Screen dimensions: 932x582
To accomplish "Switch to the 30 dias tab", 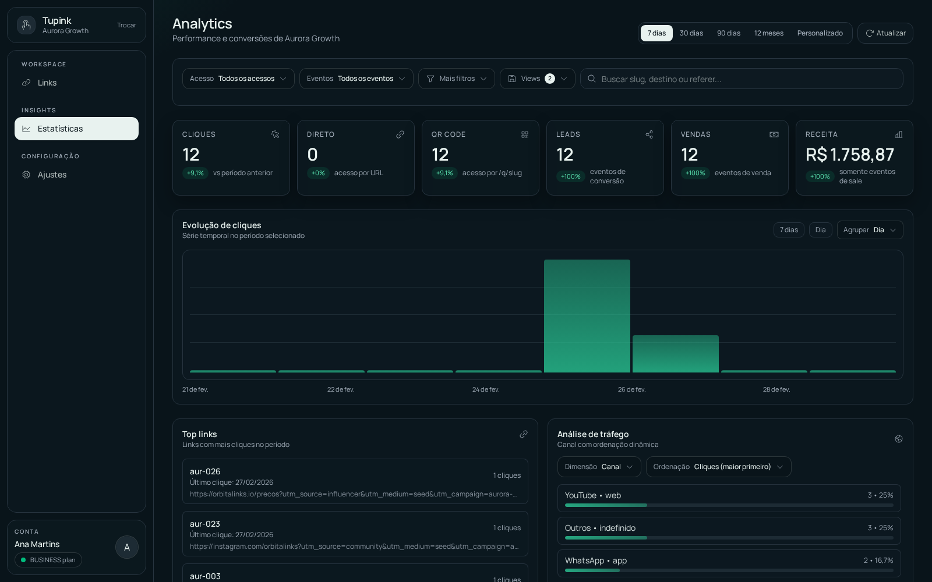I will point(691,33).
